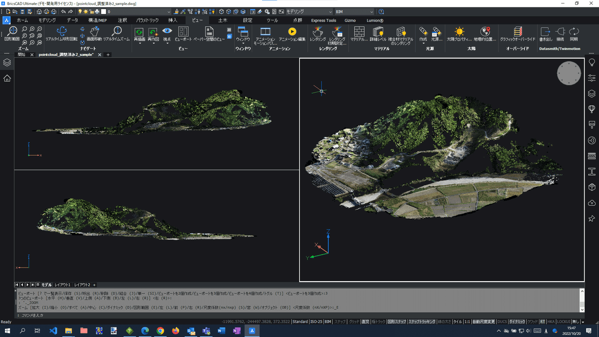This screenshot has height=337, width=599.
Task: Switch to the モデリング ribbon tab
Action: pos(47,20)
